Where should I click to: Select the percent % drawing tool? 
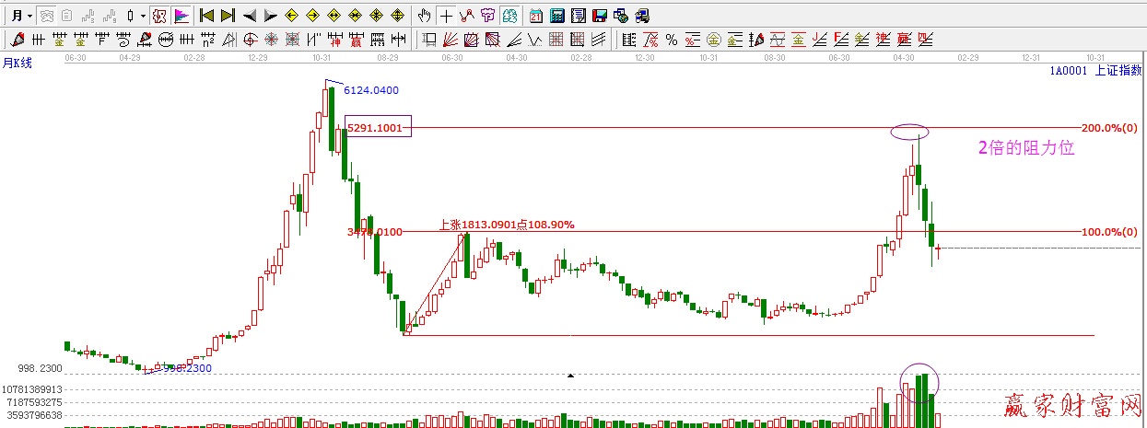pyautogui.click(x=671, y=40)
